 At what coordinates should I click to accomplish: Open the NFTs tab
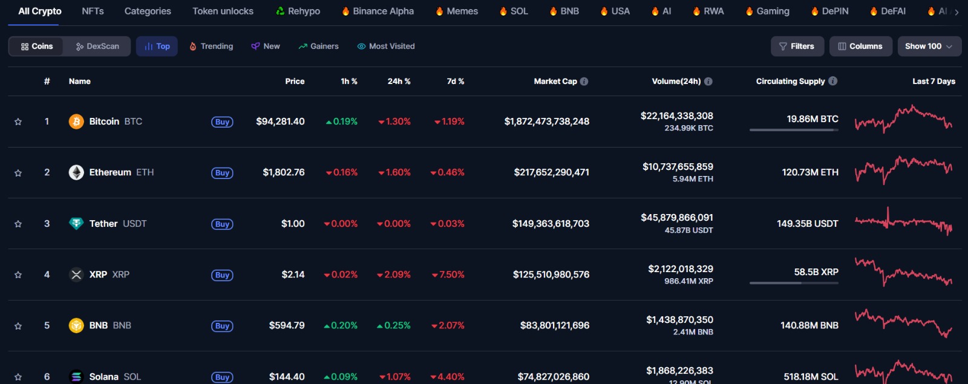93,11
